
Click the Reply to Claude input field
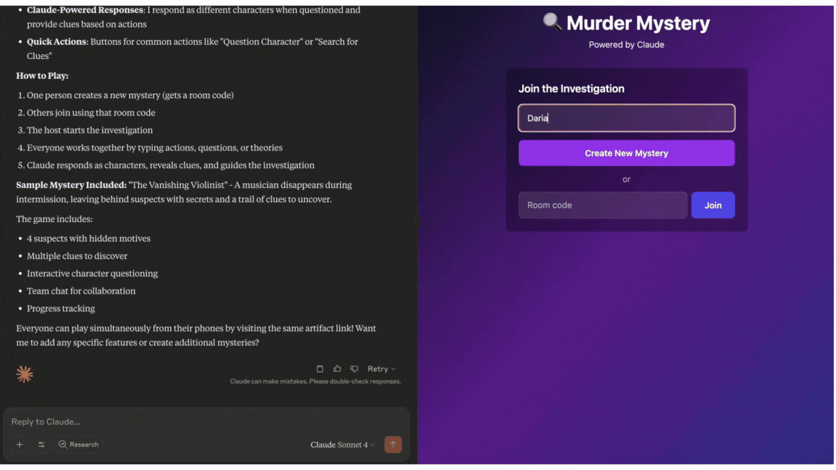[x=206, y=422]
